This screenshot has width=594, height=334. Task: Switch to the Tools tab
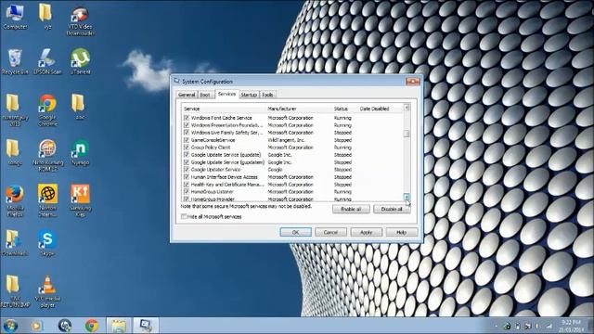click(267, 95)
